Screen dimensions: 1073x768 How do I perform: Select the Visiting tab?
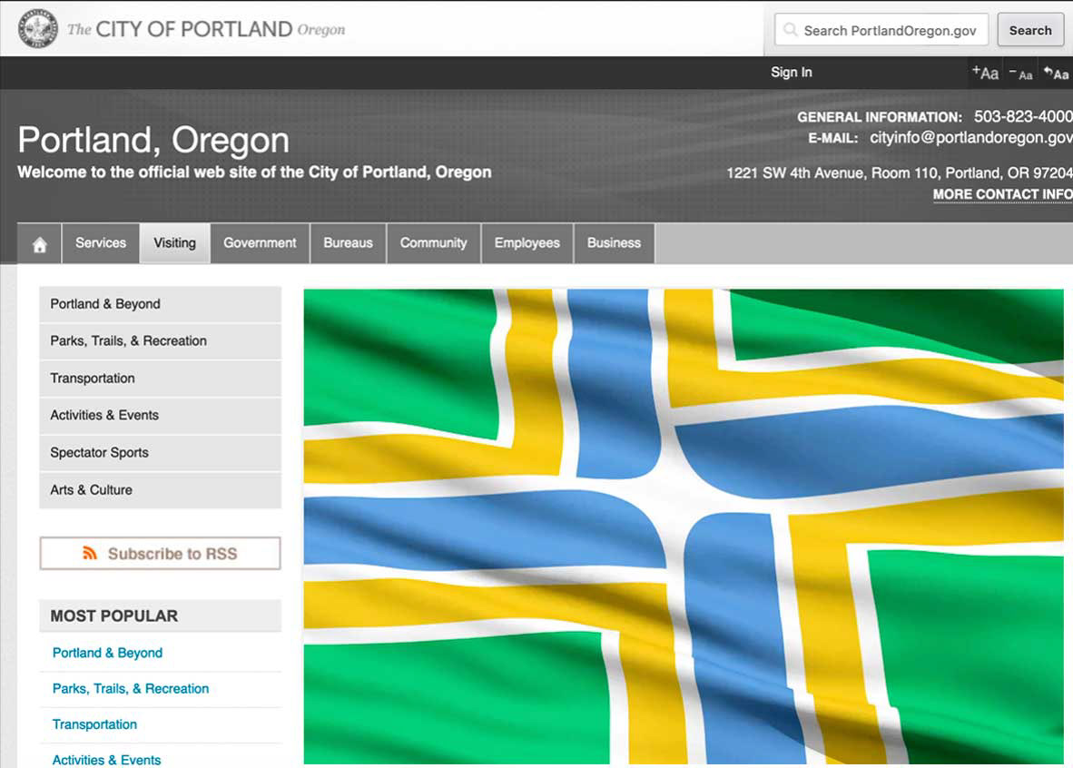[x=174, y=243]
